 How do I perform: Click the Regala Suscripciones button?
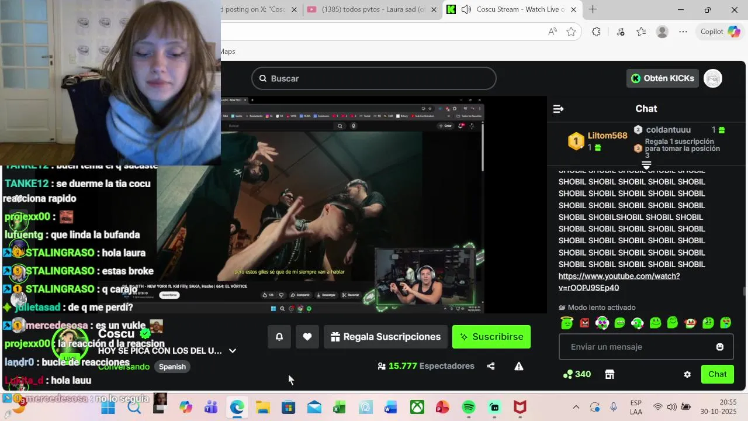tap(386, 337)
